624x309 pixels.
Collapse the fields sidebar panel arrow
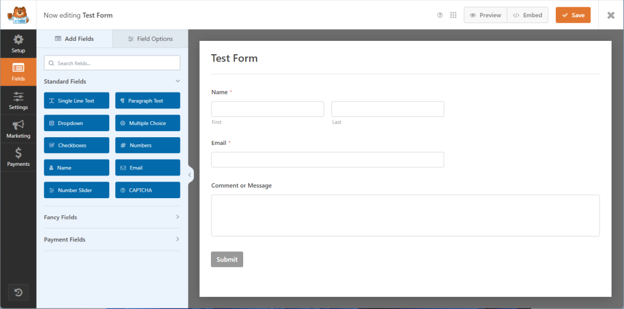coord(190,174)
